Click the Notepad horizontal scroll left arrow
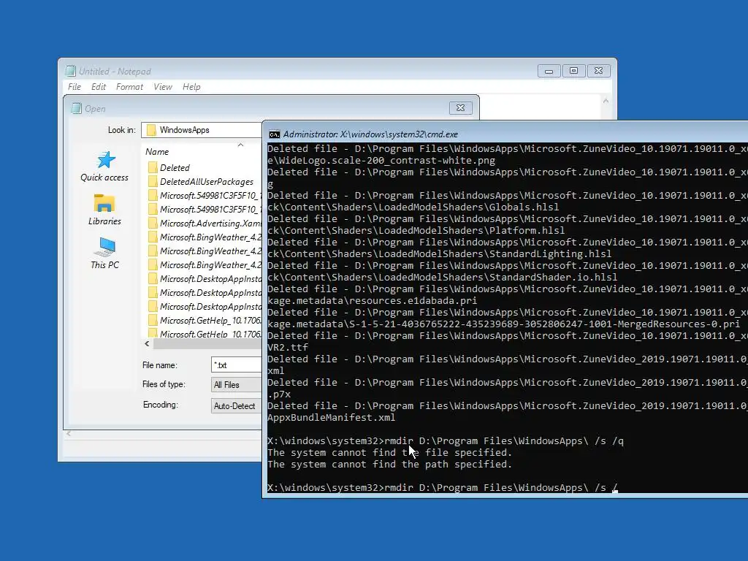 (69, 434)
